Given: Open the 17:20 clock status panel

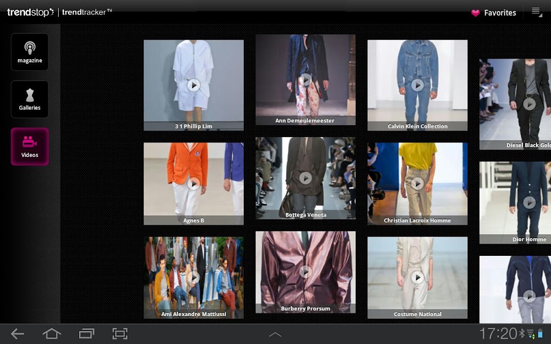Looking at the screenshot, I should (498, 333).
